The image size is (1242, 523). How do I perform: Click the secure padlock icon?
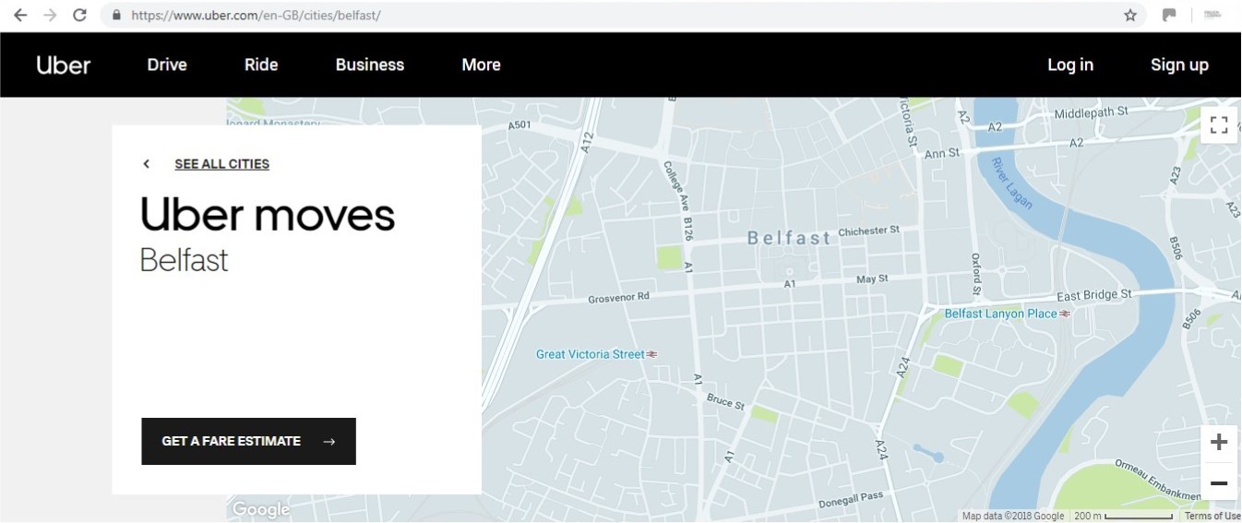point(116,16)
